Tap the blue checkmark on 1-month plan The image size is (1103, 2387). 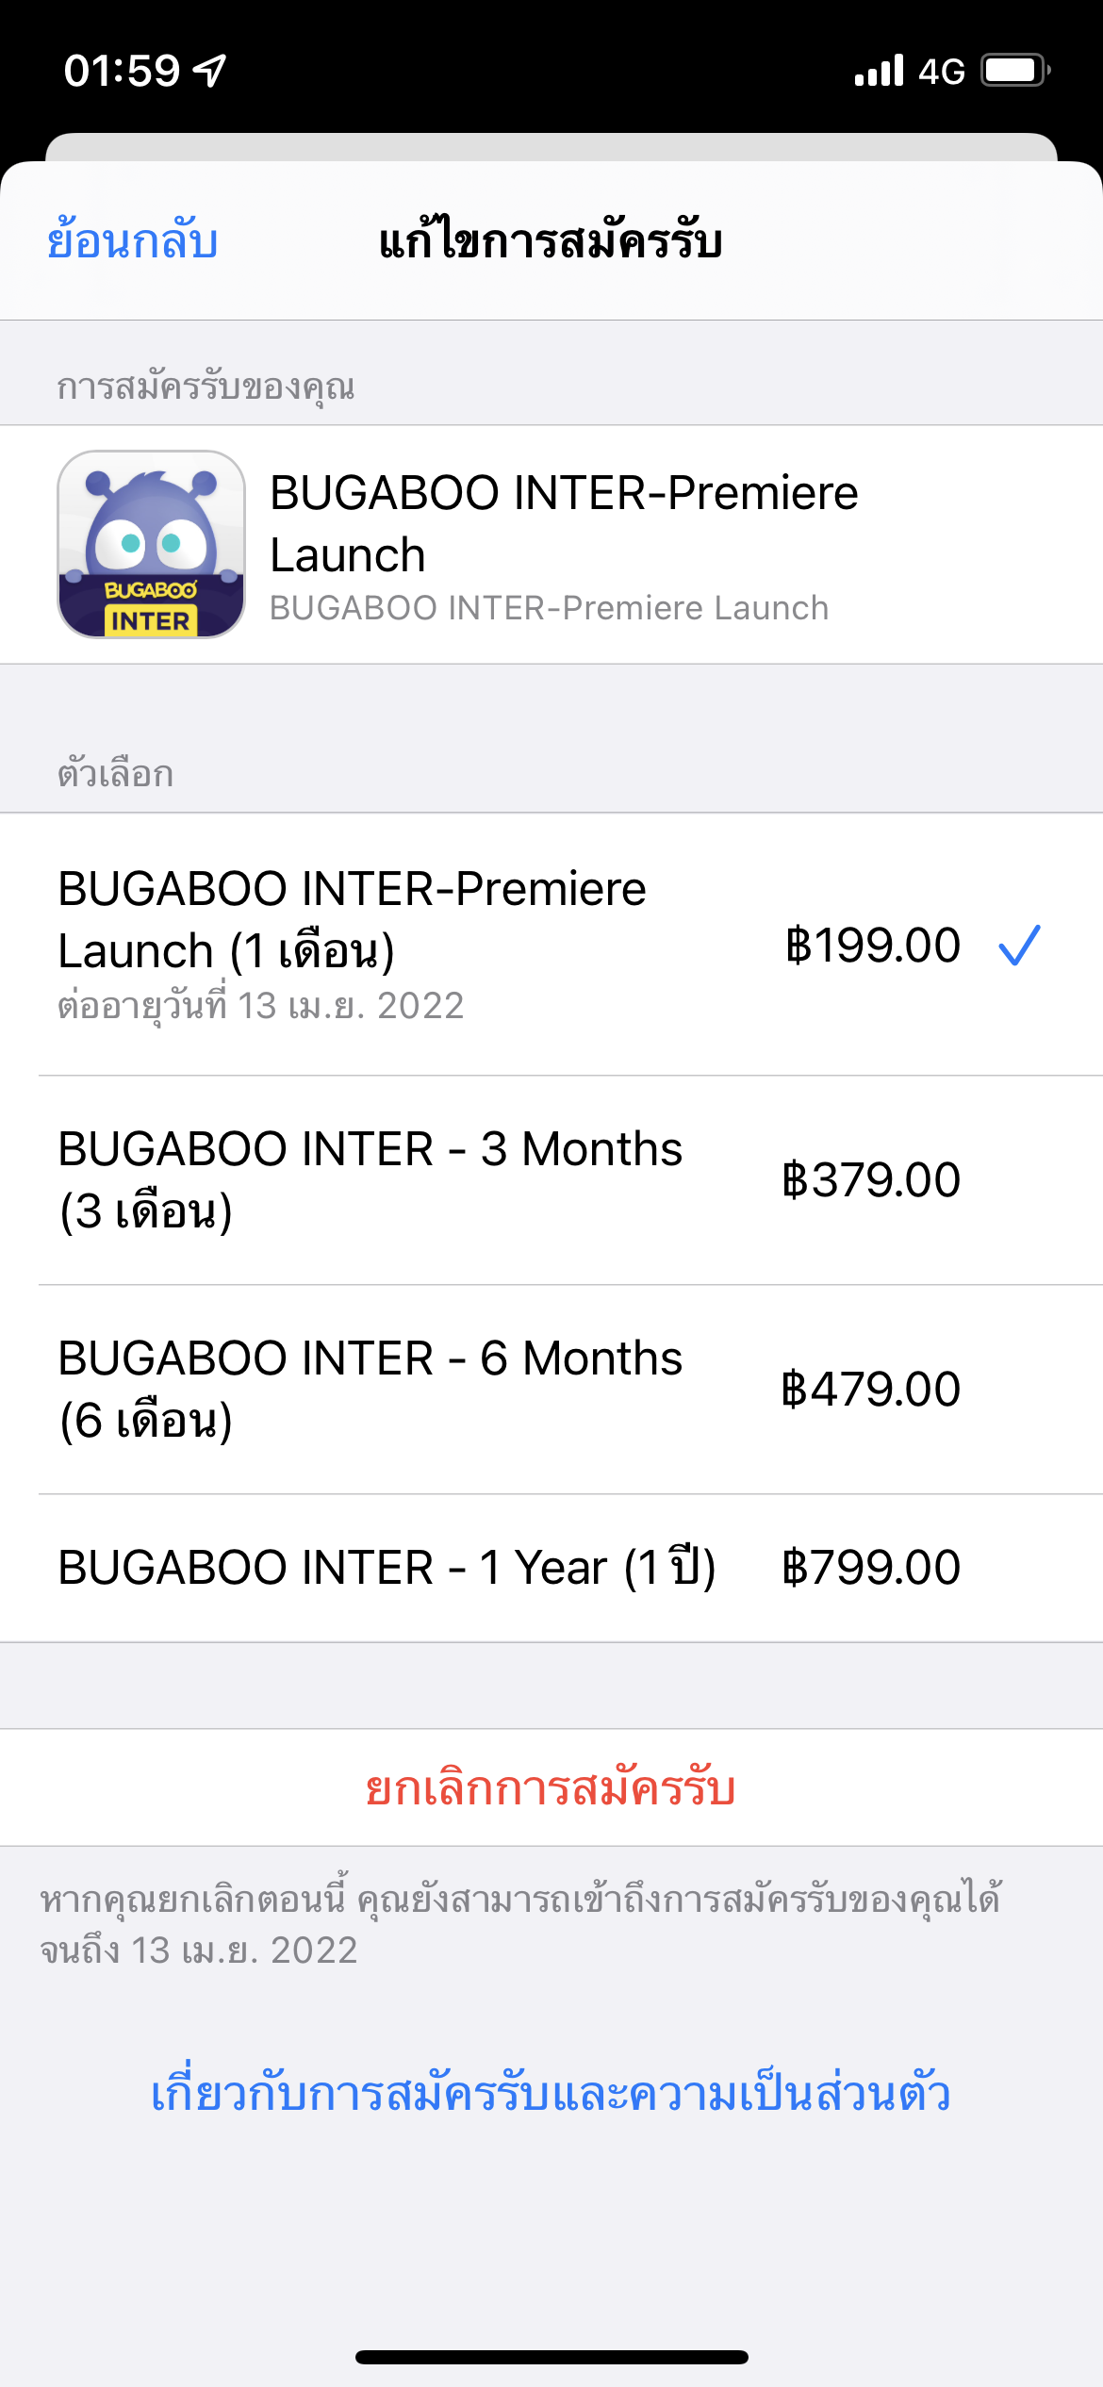point(1019,945)
